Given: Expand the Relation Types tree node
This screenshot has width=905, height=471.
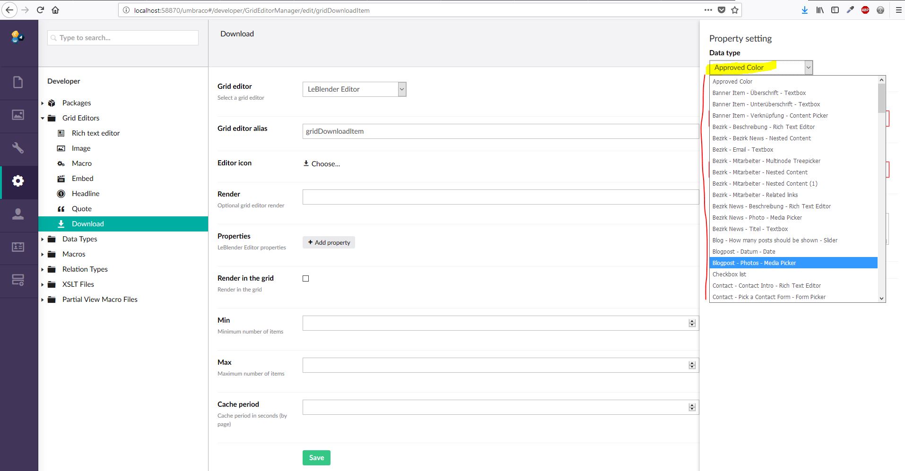Looking at the screenshot, I should pos(43,269).
